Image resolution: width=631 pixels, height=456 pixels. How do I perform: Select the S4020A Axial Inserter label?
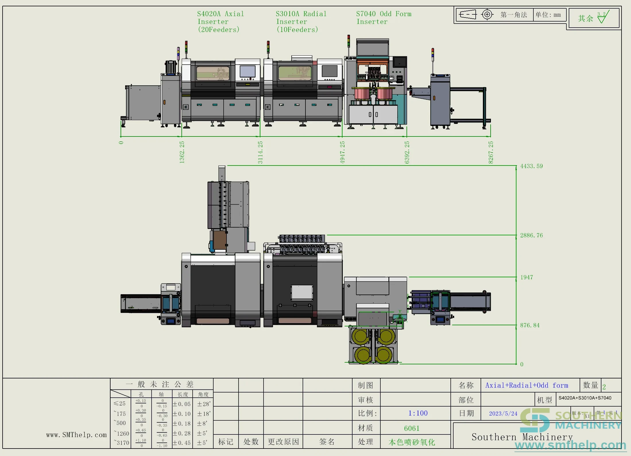point(220,22)
